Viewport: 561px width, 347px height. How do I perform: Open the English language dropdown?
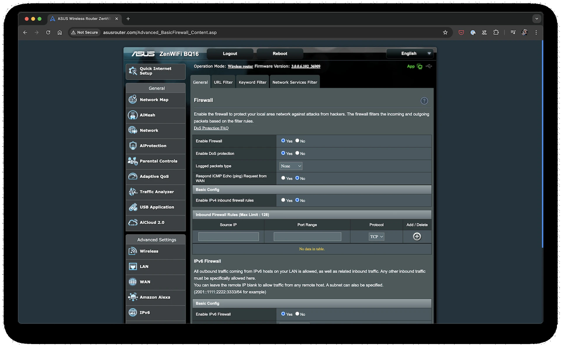click(411, 53)
